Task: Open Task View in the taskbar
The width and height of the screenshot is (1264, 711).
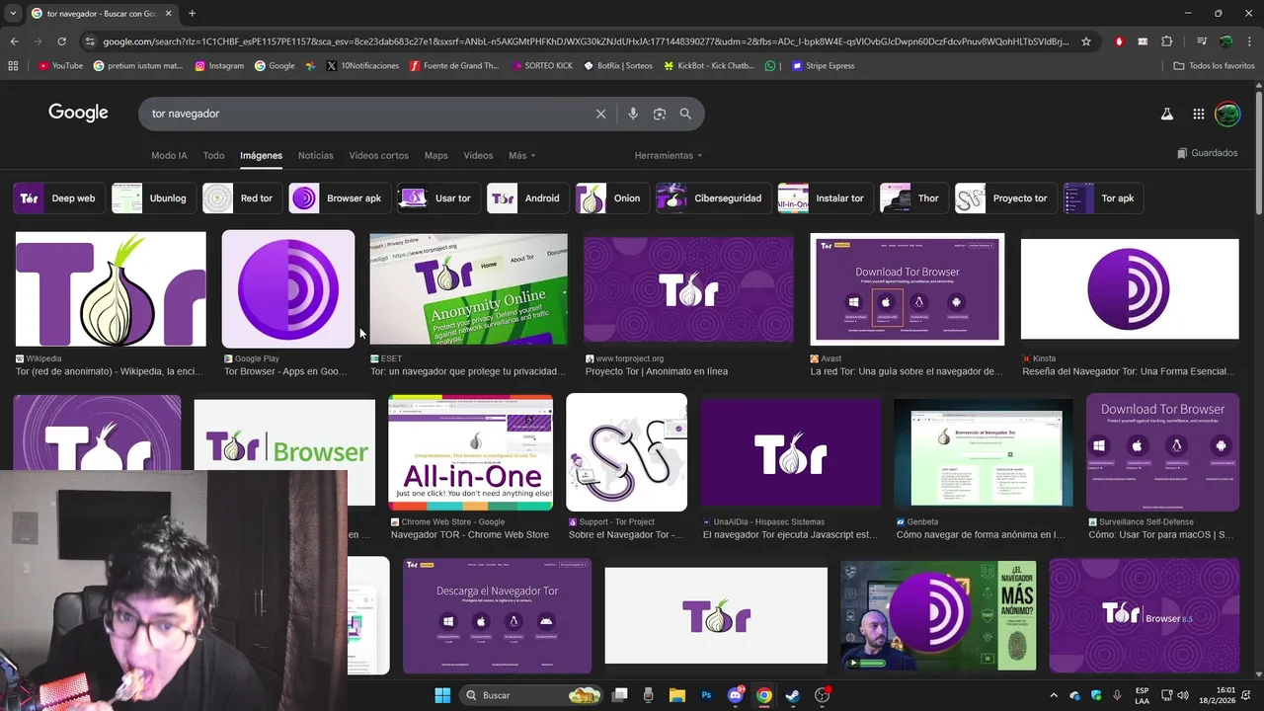Action: tap(619, 695)
